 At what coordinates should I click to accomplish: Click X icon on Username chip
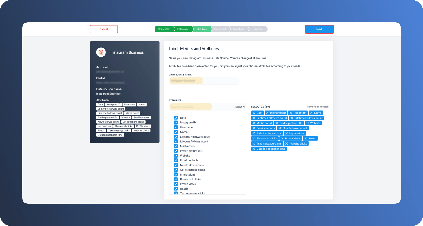click(x=291, y=113)
